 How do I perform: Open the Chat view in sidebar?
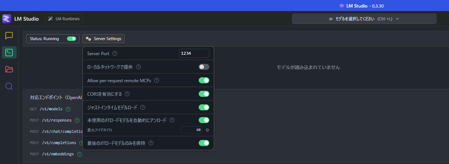click(x=9, y=36)
